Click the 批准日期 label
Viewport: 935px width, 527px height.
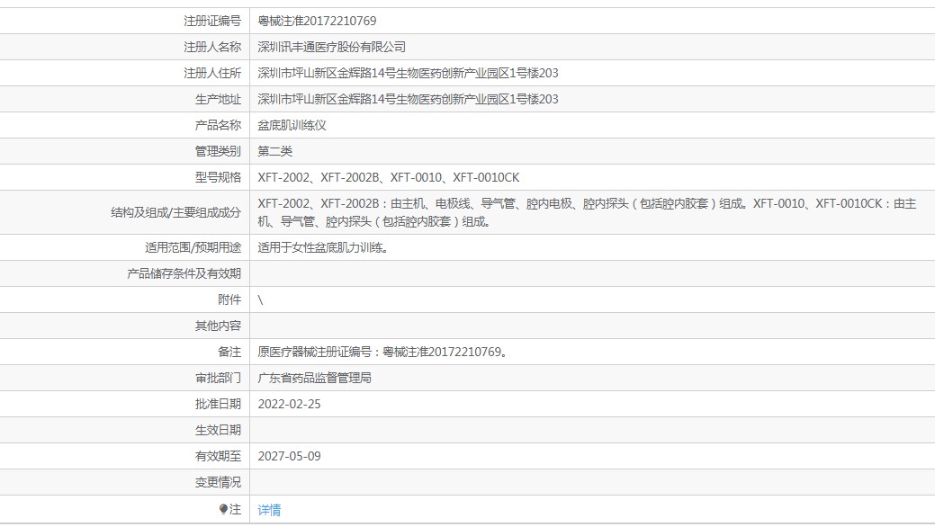(x=219, y=404)
